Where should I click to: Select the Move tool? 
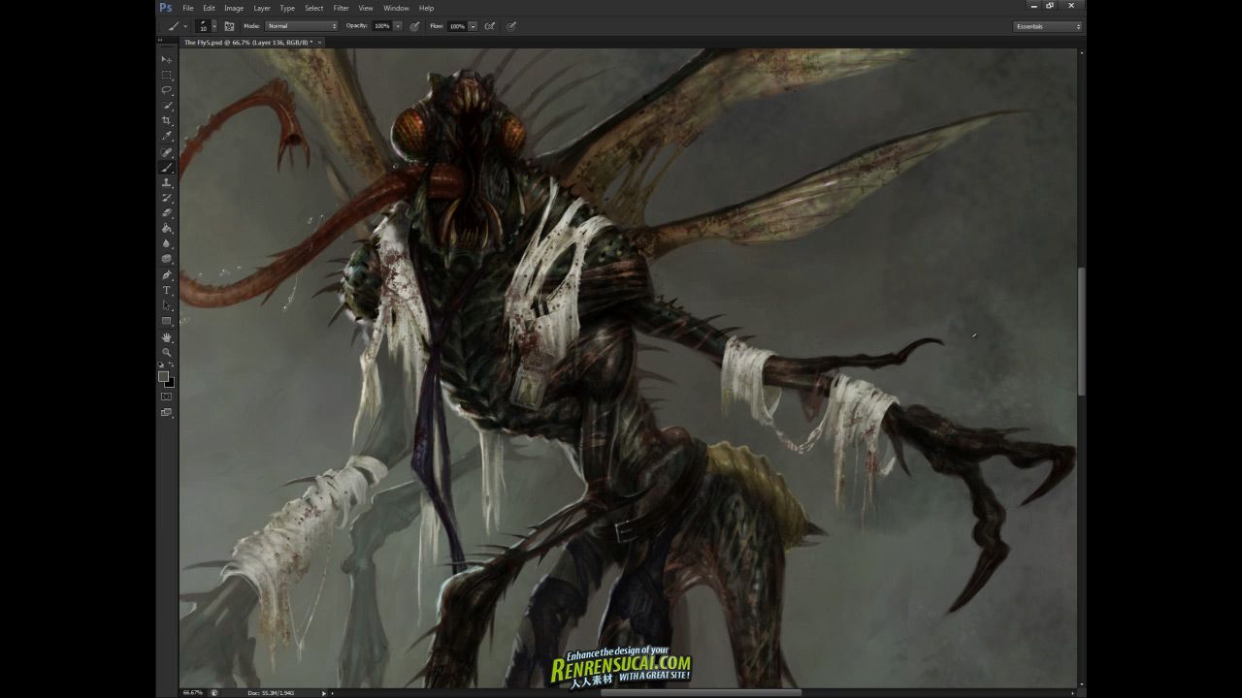pos(167,59)
